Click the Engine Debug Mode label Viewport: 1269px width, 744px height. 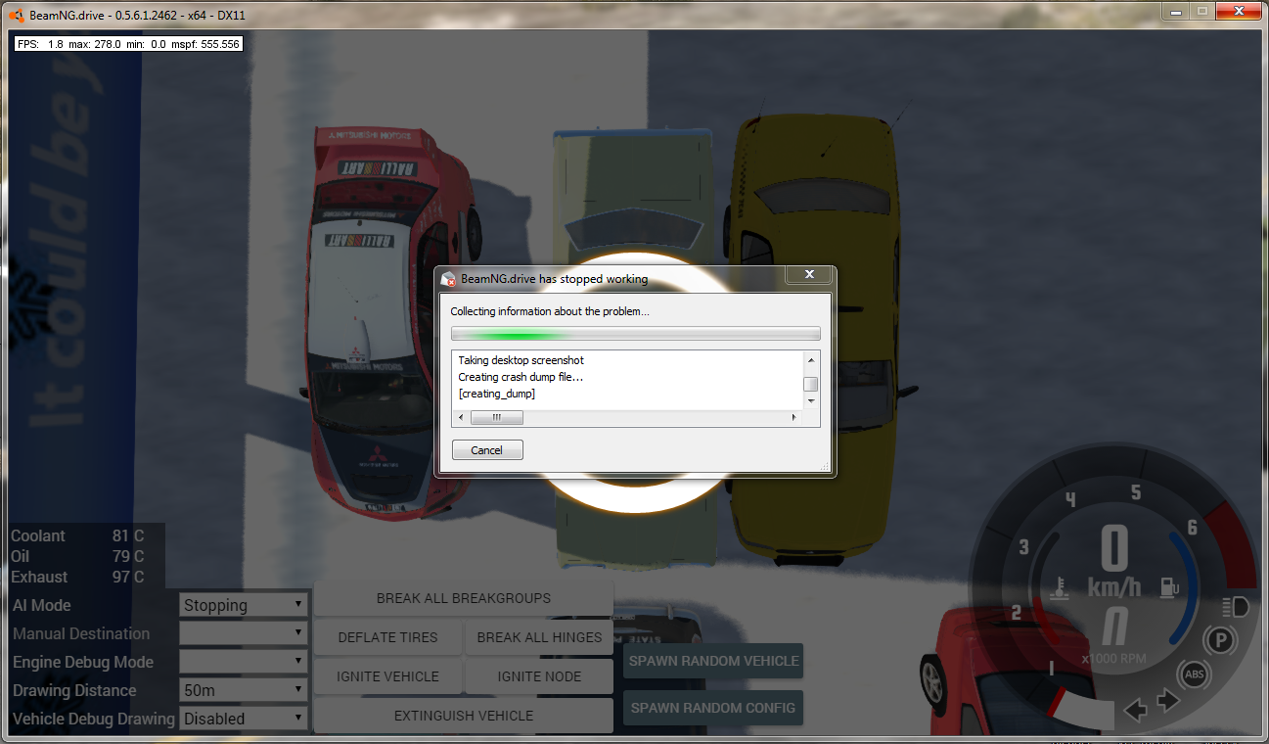[x=83, y=662]
